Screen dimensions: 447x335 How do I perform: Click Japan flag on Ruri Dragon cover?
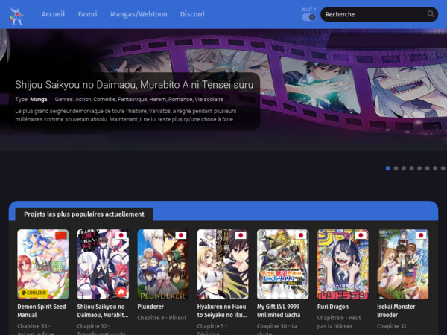361,235
